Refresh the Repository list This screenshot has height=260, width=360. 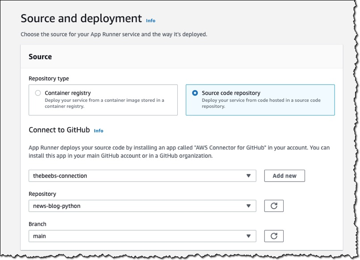274,206
